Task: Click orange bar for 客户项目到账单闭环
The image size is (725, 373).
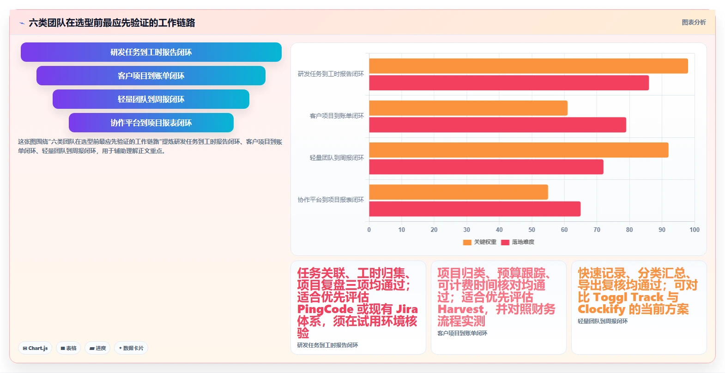Action: (468, 108)
